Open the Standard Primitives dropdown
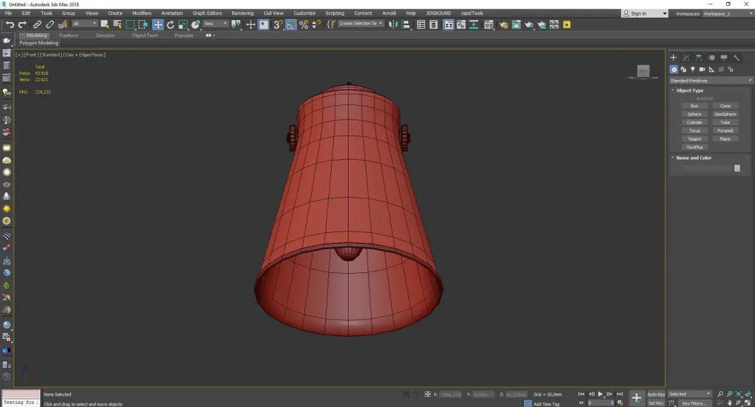This screenshot has width=755, height=407. [710, 81]
